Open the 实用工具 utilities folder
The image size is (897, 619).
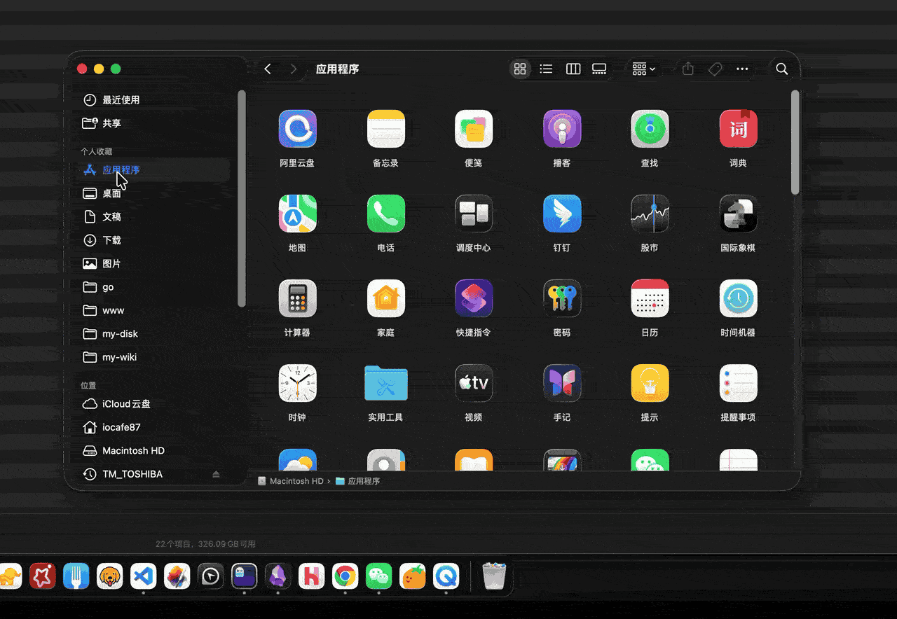[x=385, y=383]
